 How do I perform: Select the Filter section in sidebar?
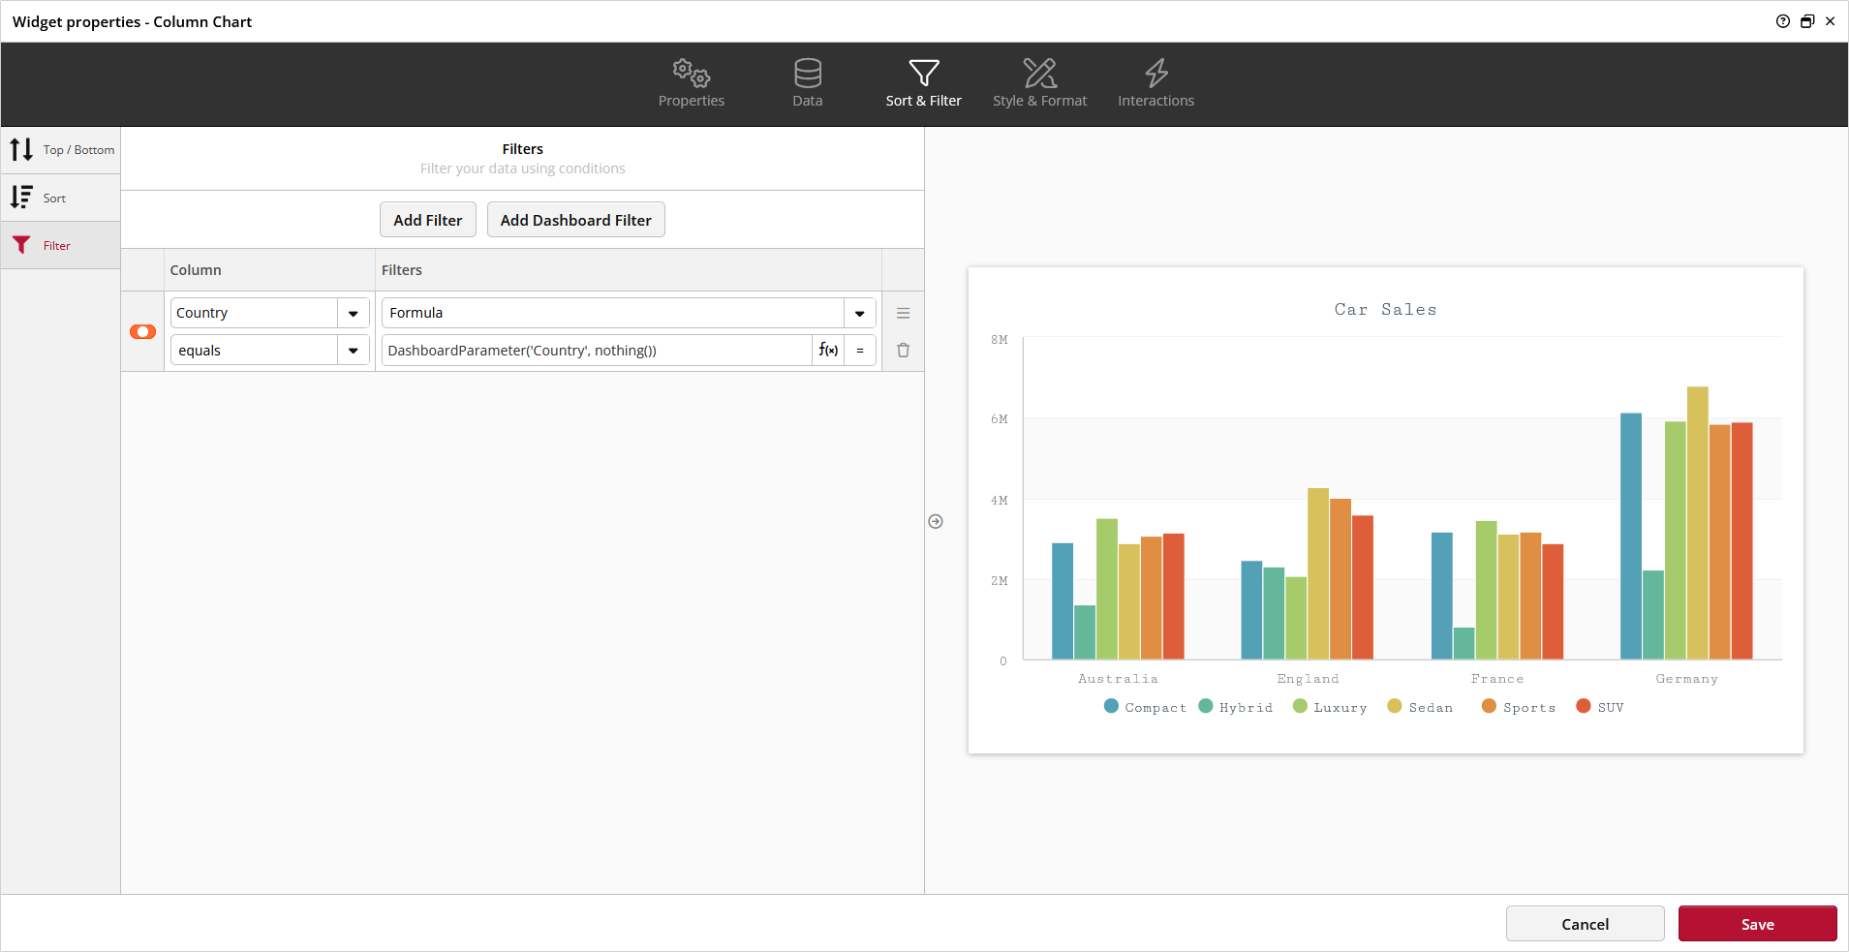[61, 245]
